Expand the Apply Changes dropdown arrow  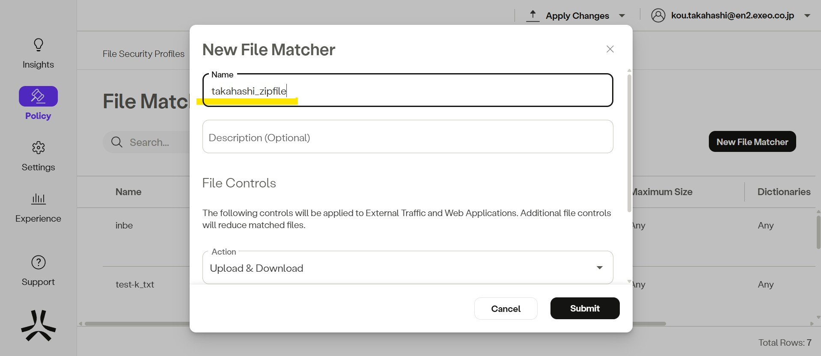coord(622,16)
